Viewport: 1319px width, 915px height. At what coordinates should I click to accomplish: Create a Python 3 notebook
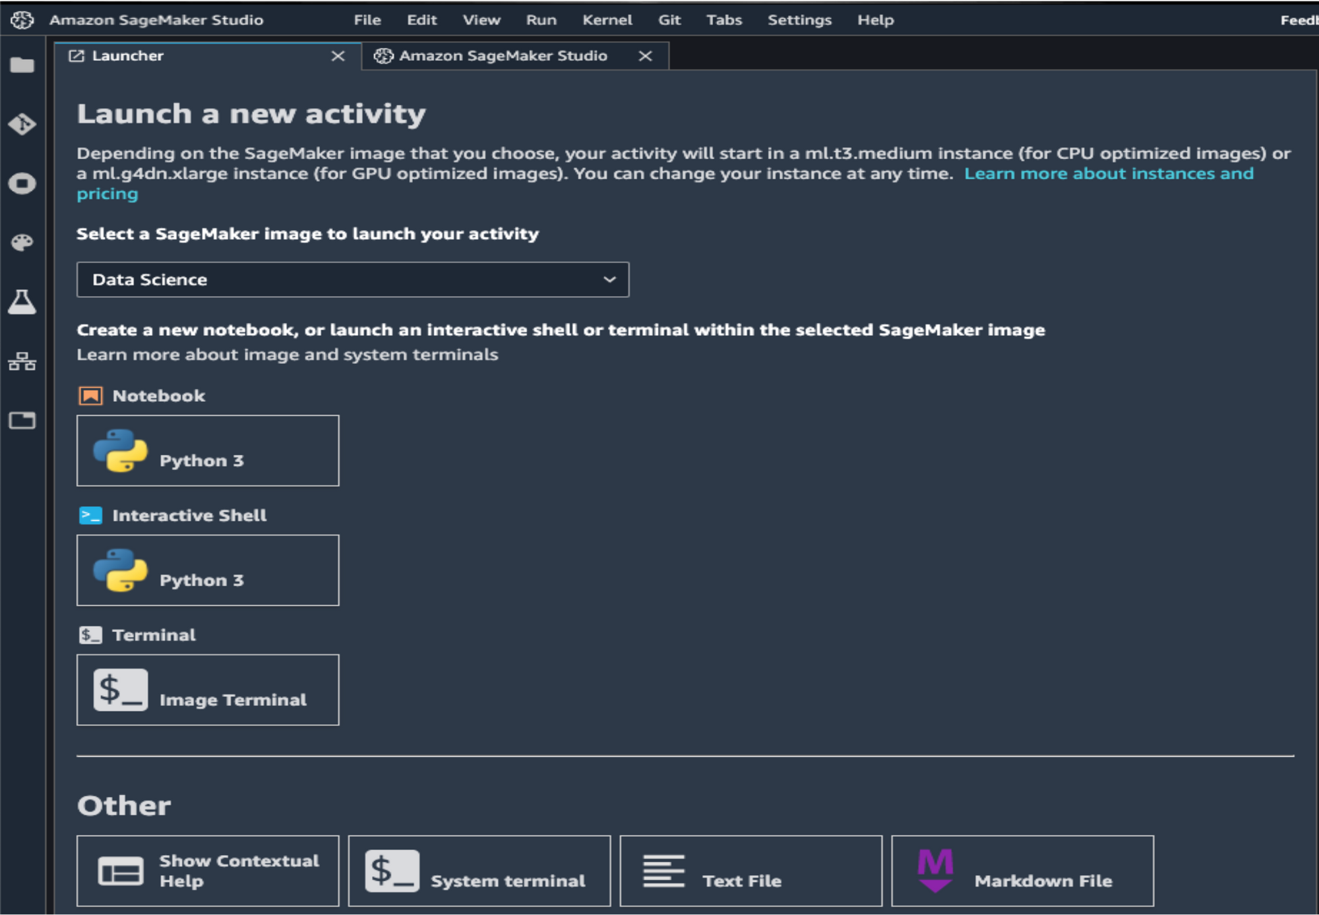pyautogui.click(x=208, y=451)
